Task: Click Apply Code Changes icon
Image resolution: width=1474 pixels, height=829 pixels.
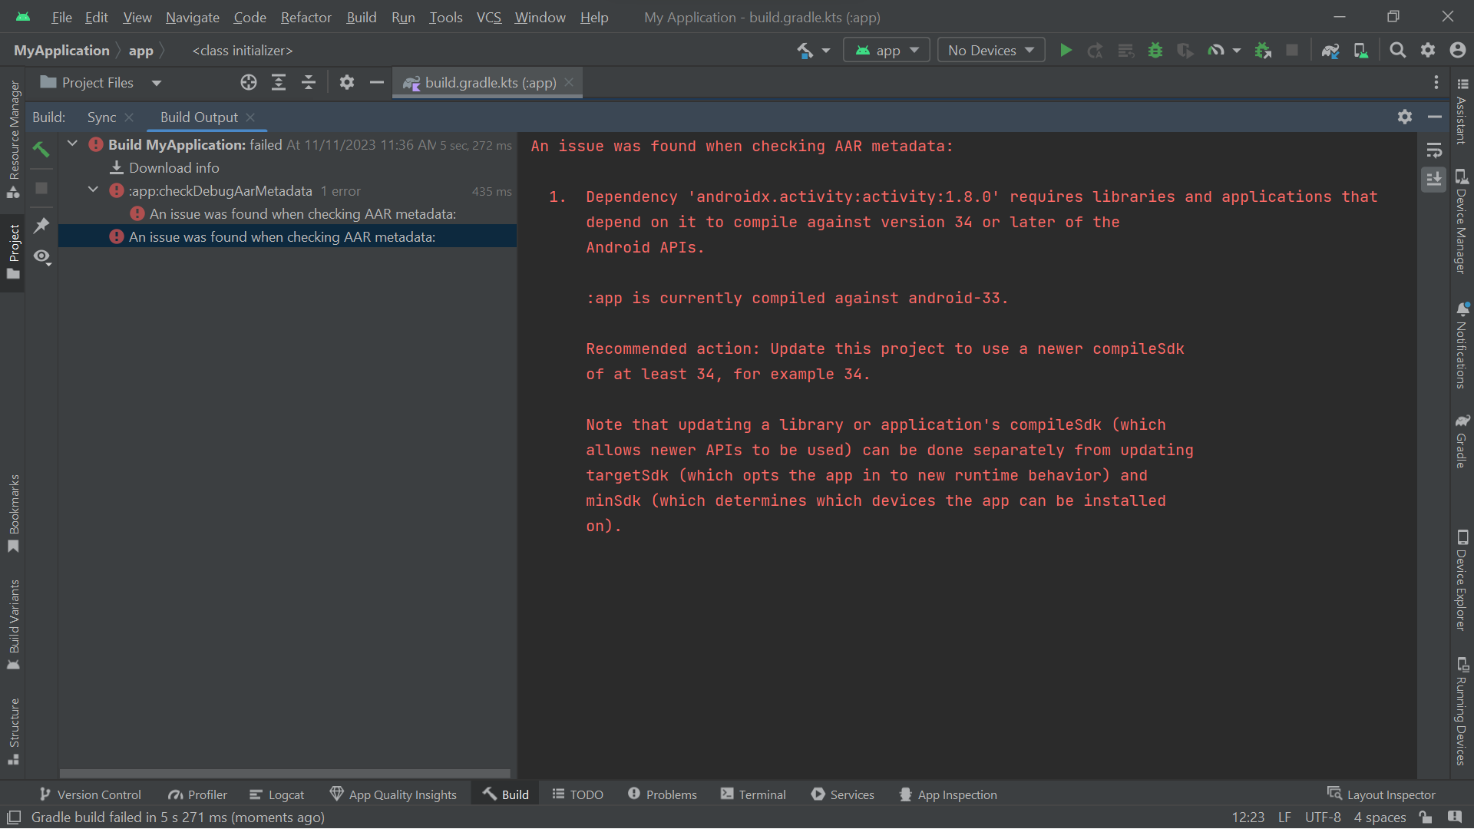Action: click(x=1125, y=51)
